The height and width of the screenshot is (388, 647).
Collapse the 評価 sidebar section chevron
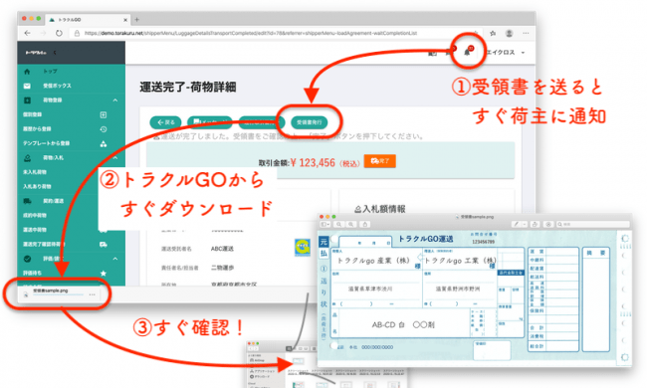point(115,259)
